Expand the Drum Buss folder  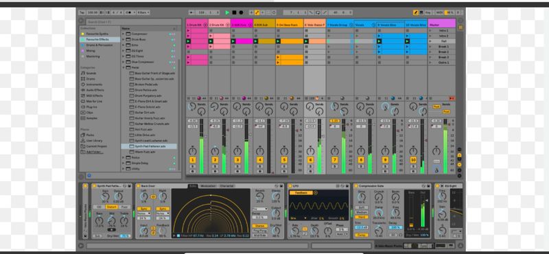click(x=124, y=40)
